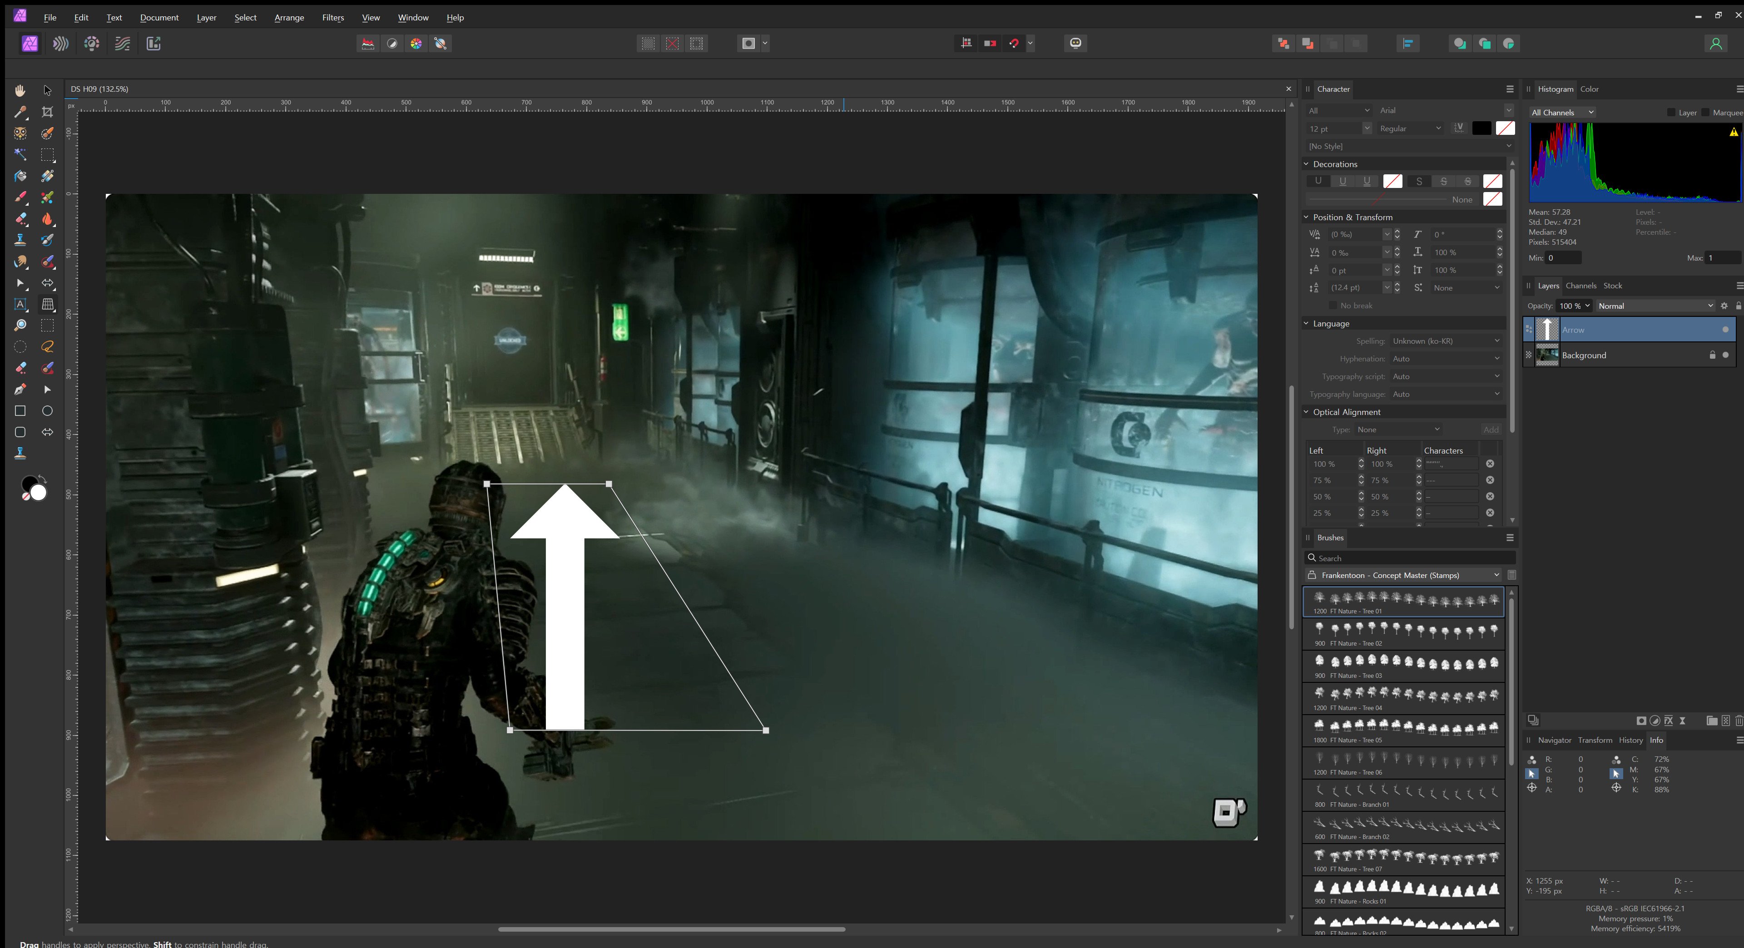This screenshot has height=948, width=1744.
Task: Select the Rectangle shape tool
Action: (20, 411)
